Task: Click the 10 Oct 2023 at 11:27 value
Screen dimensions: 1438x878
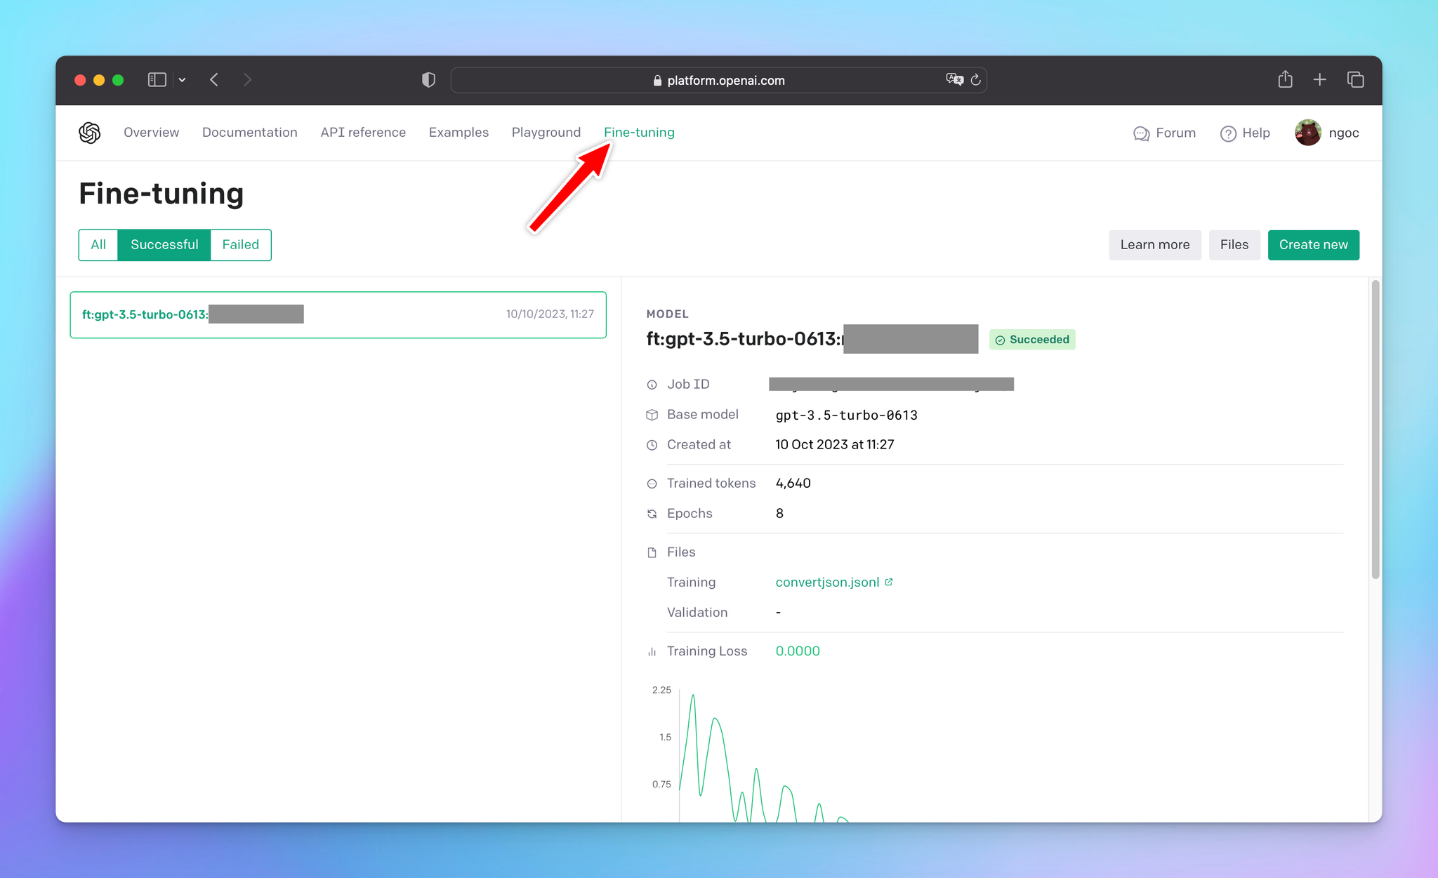Action: pos(834,444)
